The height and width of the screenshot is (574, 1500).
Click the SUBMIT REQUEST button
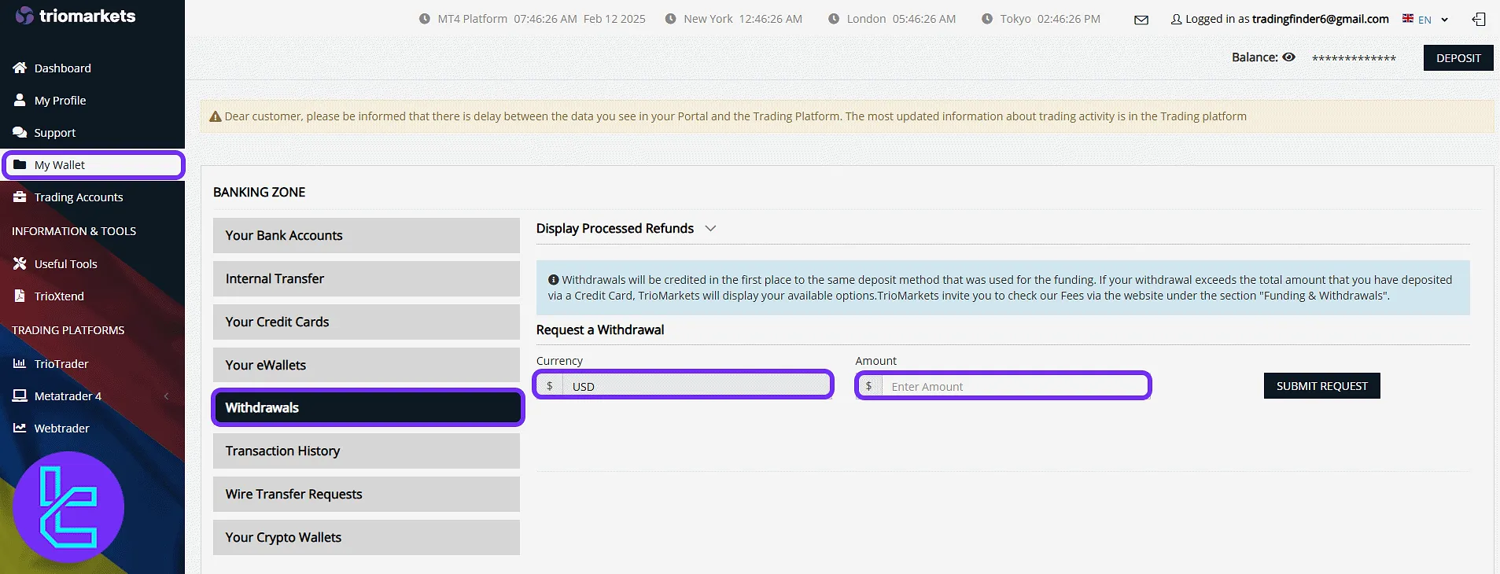pyautogui.click(x=1321, y=386)
